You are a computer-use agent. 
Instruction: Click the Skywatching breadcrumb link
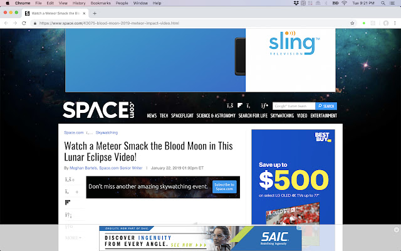click(107, 132)
